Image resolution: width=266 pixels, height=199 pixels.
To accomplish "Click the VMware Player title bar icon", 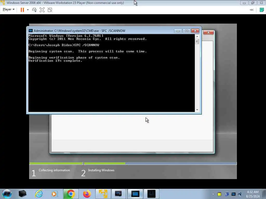I will pos(3,3).
